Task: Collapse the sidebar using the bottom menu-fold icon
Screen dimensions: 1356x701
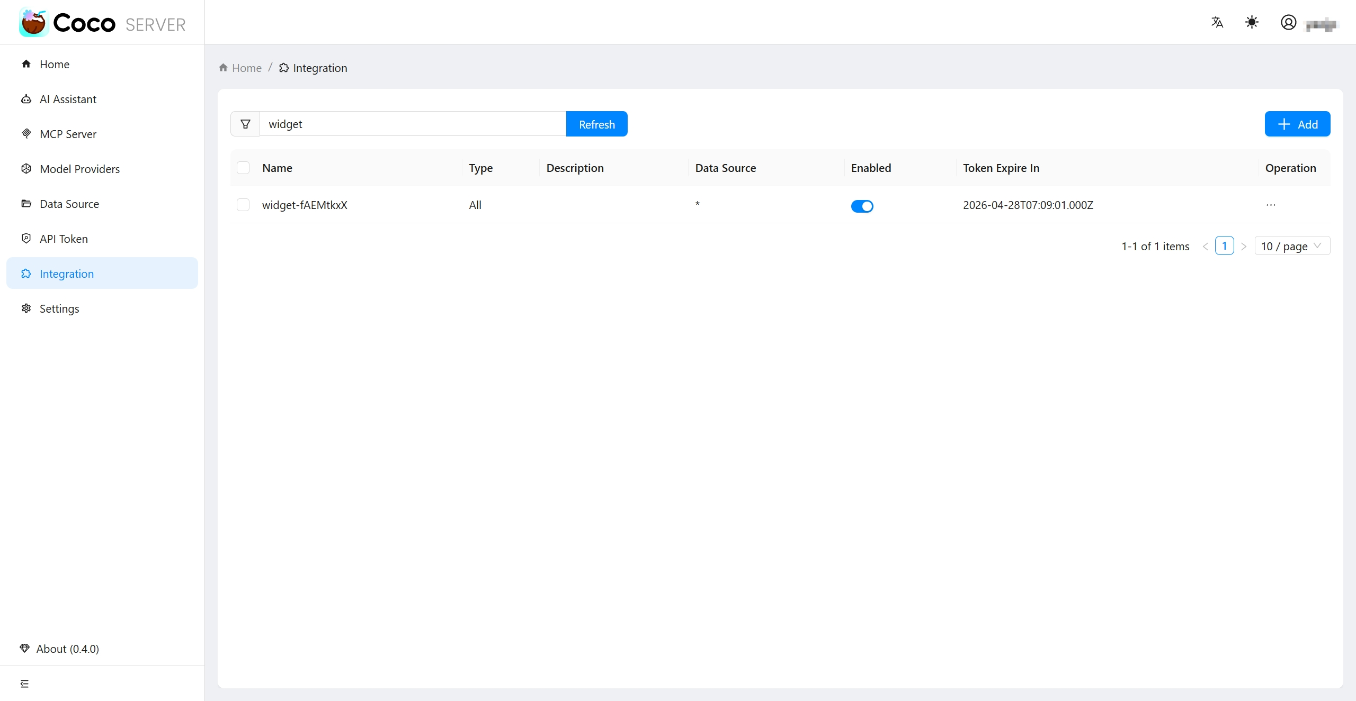Action: pos(24,684)
